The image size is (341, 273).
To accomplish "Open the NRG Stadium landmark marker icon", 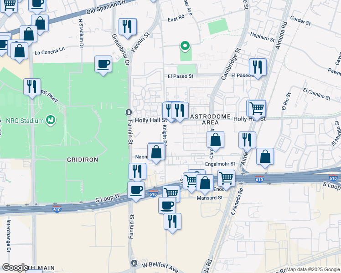I will 51,121.
